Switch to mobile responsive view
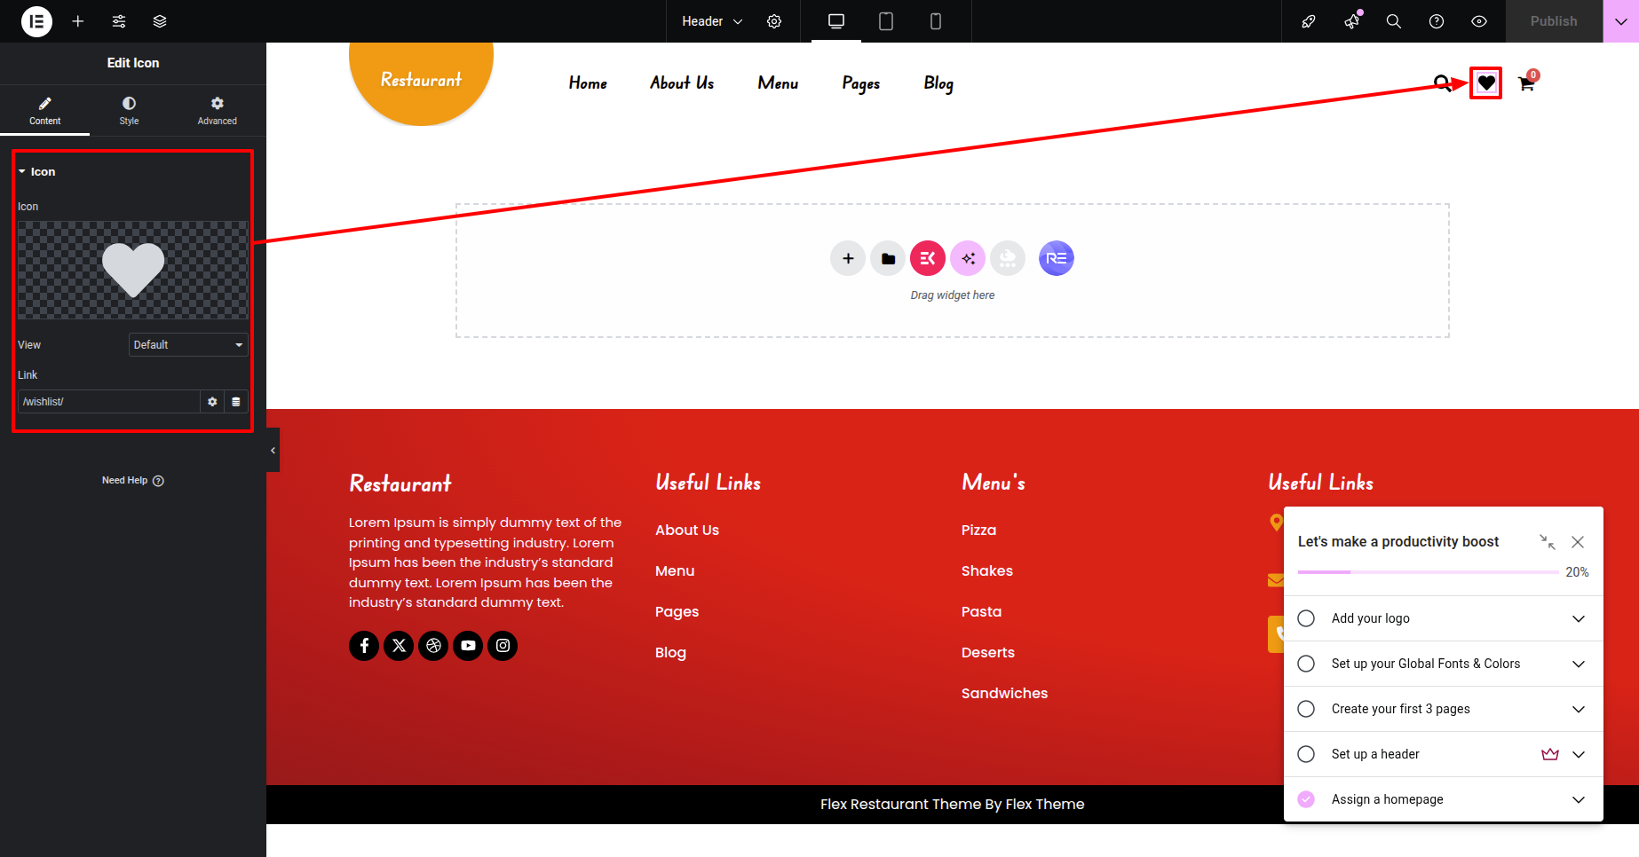The height and width of the screenshot is (857, 1639). 935,21
